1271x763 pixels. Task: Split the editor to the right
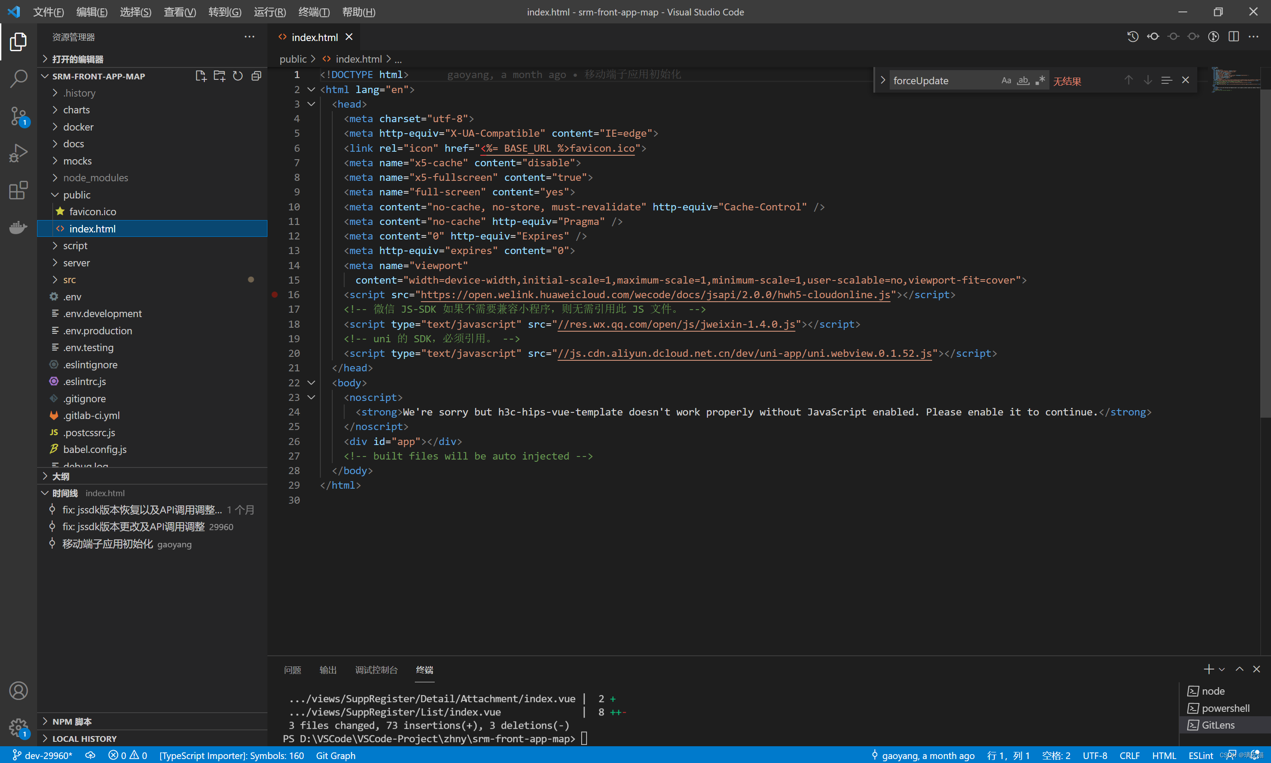(x=1233, y=37)
